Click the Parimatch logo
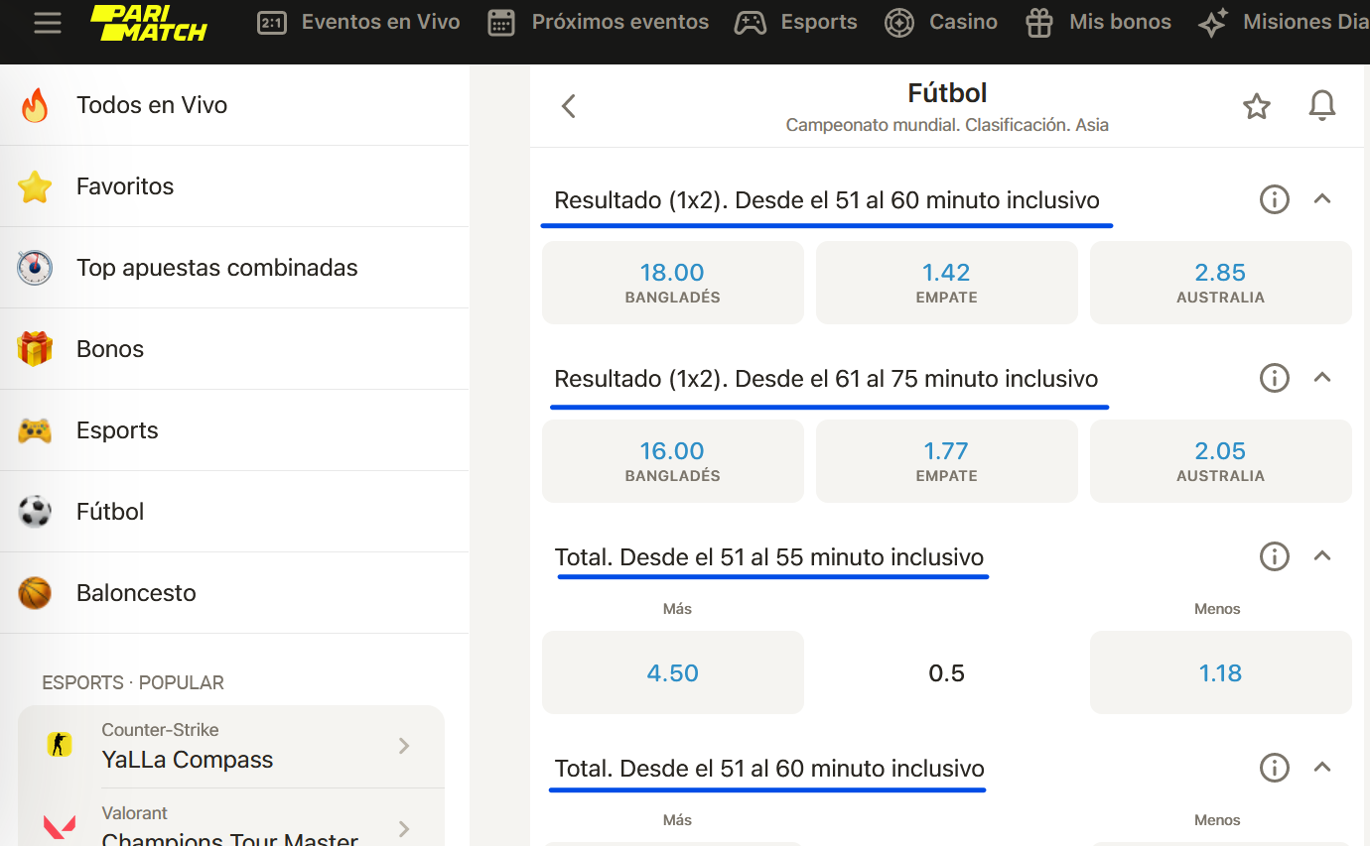The image size is (1370, 846). tap(149, 22)
